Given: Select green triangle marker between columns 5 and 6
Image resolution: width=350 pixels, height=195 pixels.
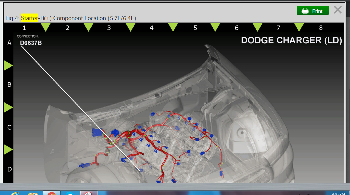Looking at the screenshot, I should point(215,27).
